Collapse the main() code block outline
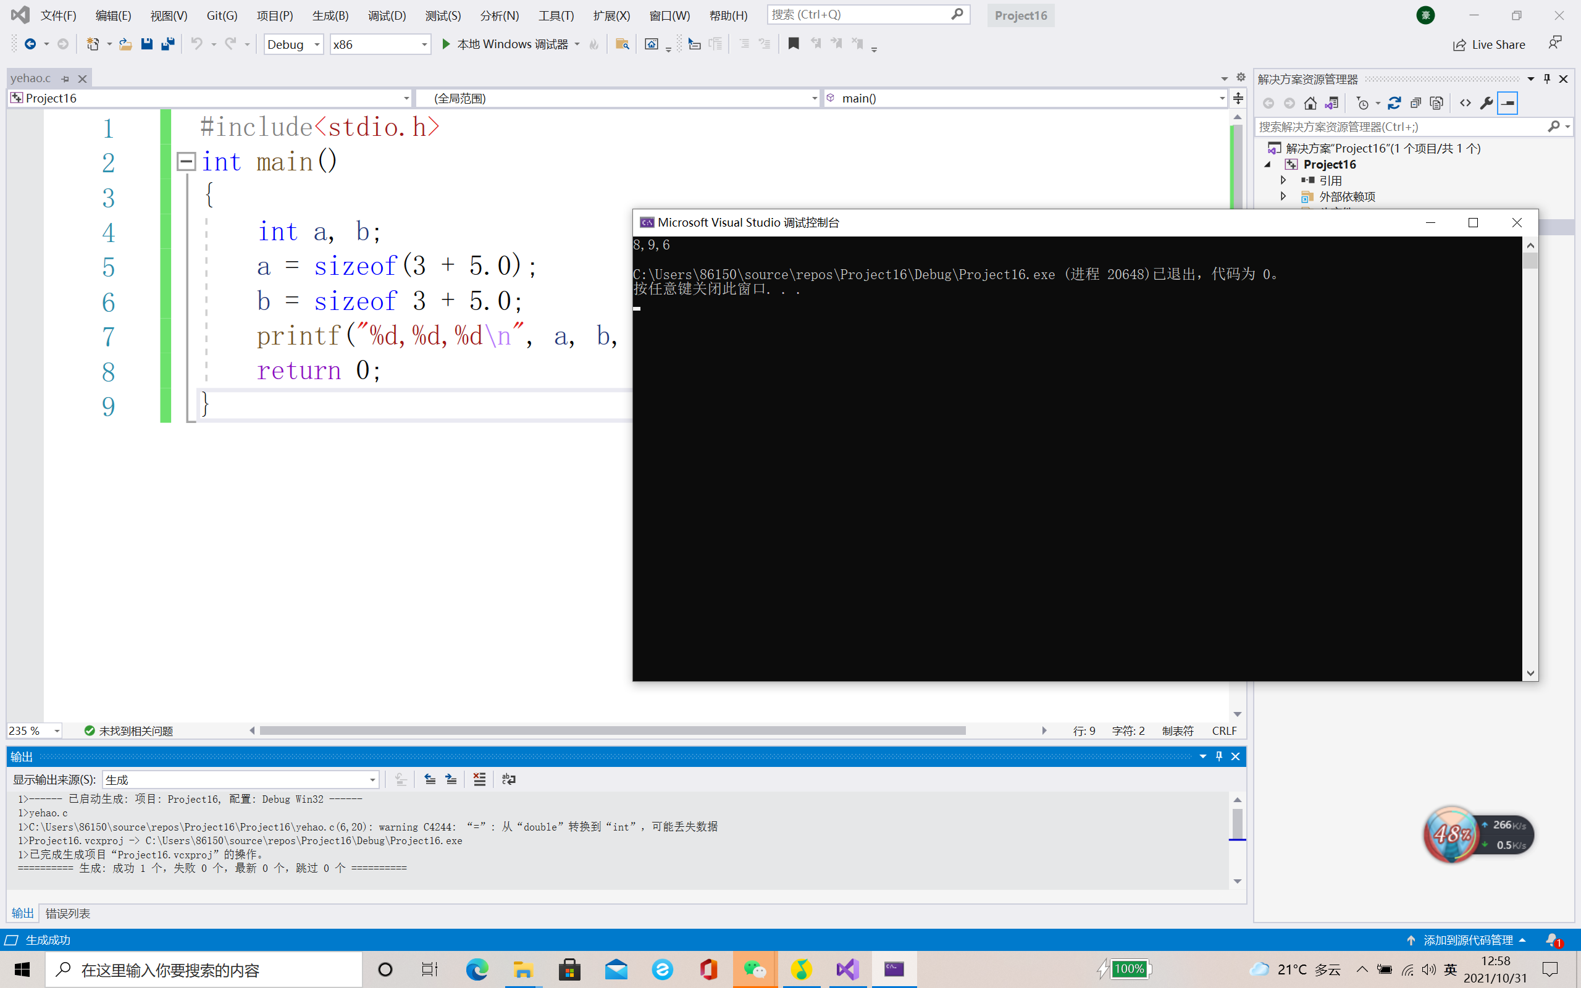Screen dimensions: 1581x988 (186, 161)
